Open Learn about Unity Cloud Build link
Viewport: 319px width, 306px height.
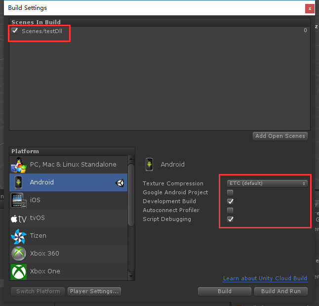pos(265,278)
